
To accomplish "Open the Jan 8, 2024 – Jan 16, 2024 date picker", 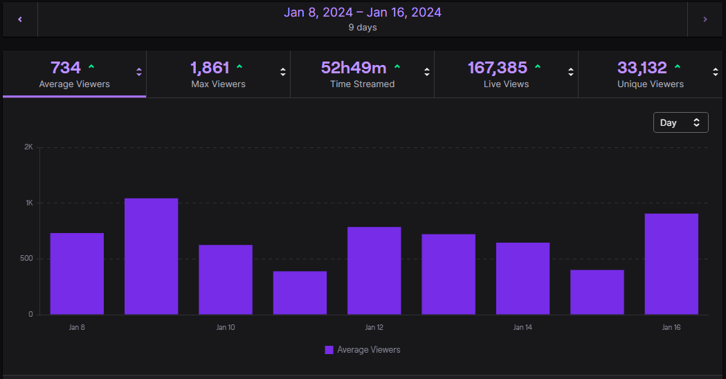I will [x=363, y=19].
